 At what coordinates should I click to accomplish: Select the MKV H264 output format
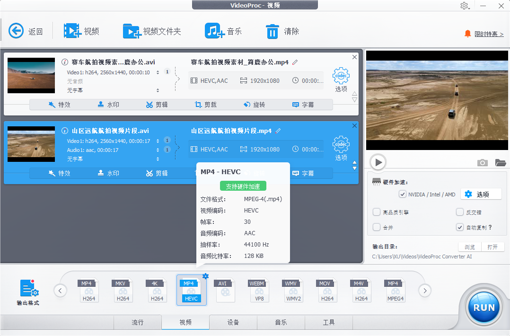point(123,290)
